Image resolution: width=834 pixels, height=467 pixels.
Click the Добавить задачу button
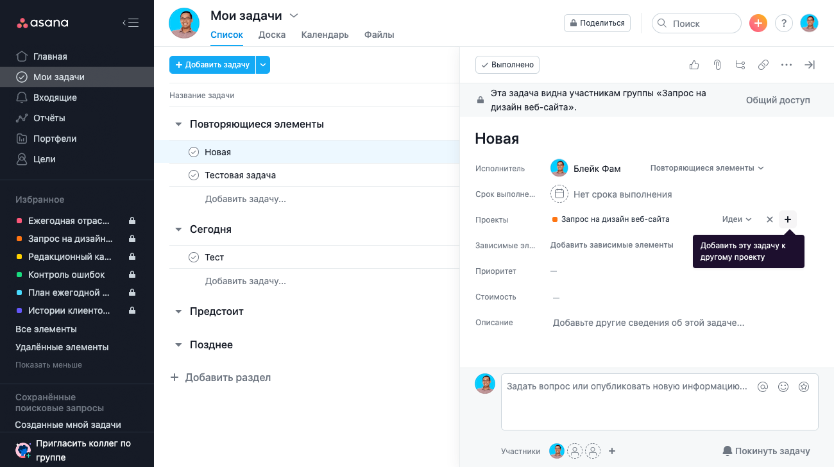[212, 65]
